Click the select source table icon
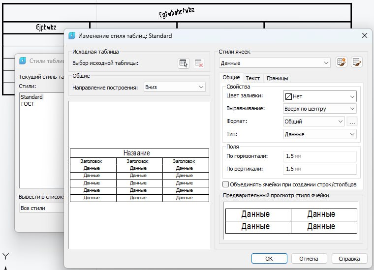Screen dimensions: 374x270 click(x=184, y=63)
